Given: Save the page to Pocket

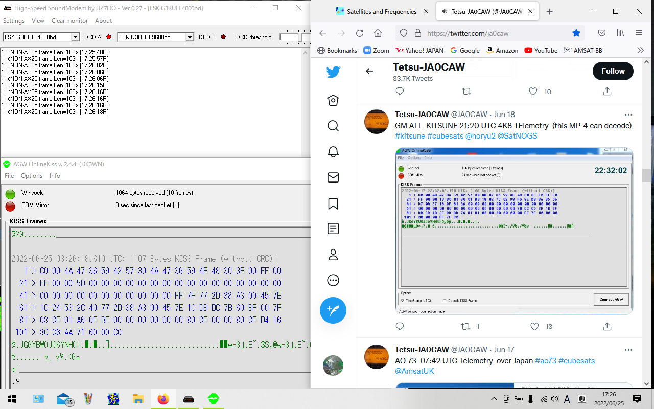Looking at the screenshot, I should tap(602, 33).
